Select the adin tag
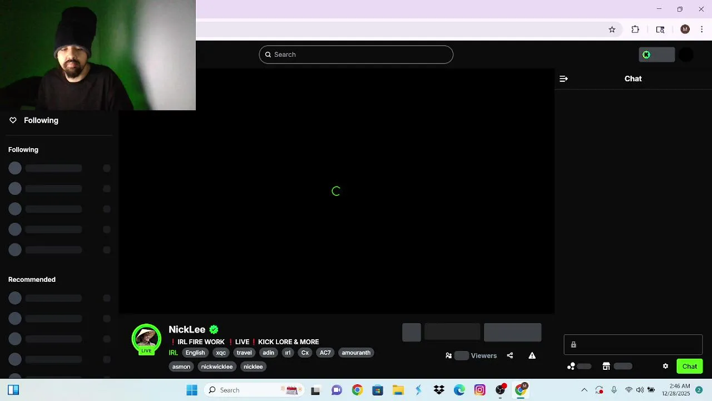 click(269, 353)
